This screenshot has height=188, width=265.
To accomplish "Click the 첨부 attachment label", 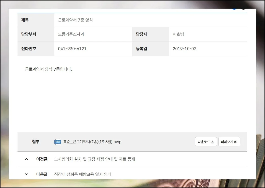I will click(x=36, y=142).
